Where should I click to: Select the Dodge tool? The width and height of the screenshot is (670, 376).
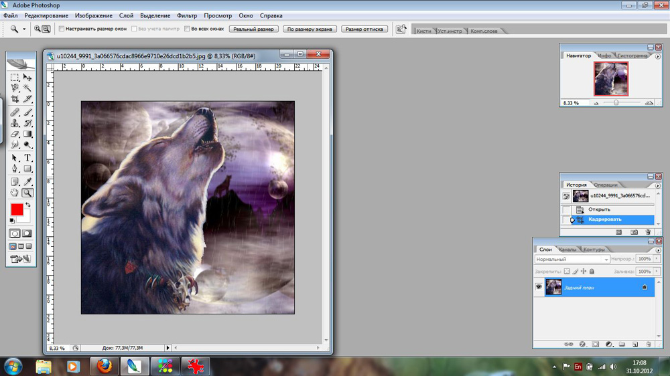pyautogui.click(x=27, y=145)
